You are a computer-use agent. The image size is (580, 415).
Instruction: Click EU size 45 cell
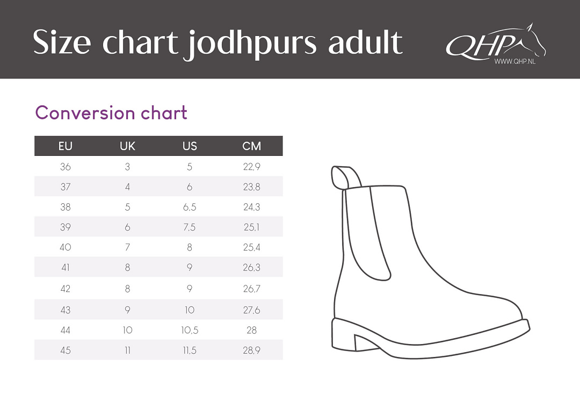[66, 350]
